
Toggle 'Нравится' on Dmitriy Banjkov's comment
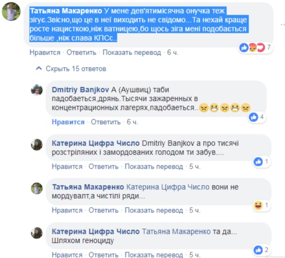(68, 122)
